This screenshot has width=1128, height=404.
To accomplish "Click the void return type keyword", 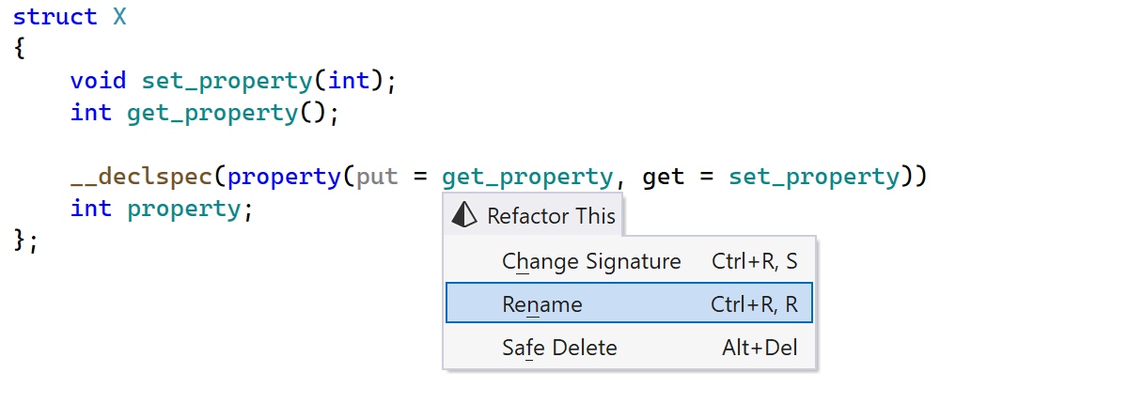I will pos(98,81).
